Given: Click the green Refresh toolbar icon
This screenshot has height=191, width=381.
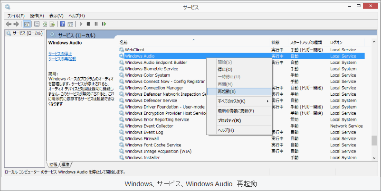Looking at the screenshot, I should (45, 24).
